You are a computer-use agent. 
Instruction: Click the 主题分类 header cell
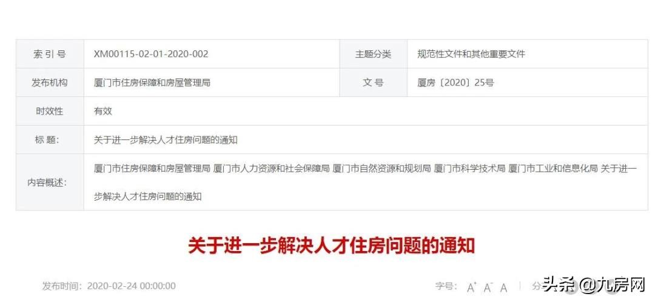point(374,54)
